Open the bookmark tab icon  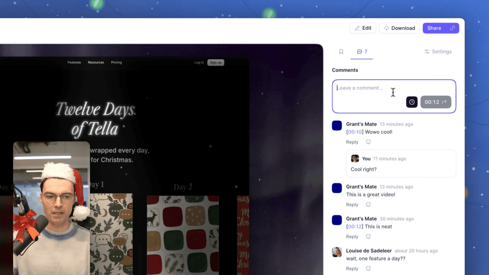point(341,52)
